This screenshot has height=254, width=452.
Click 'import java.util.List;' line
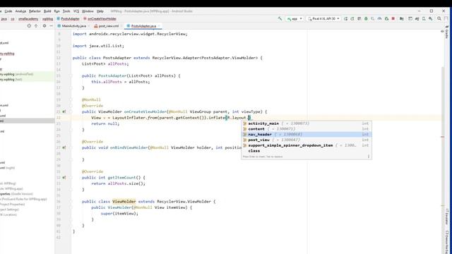pyautogui.click(x=98, y=46)
